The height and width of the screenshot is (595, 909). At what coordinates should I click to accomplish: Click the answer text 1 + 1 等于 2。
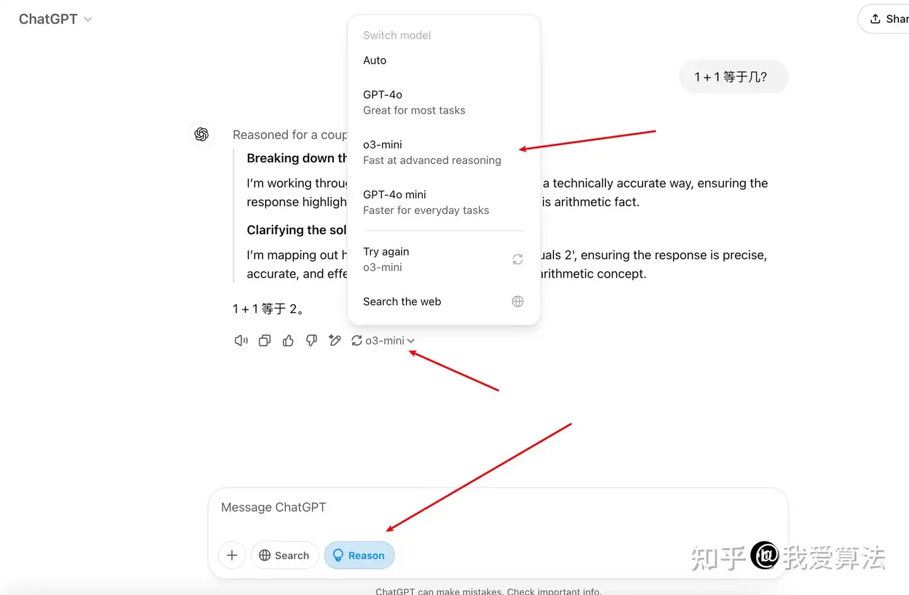(x=270, y=309)
